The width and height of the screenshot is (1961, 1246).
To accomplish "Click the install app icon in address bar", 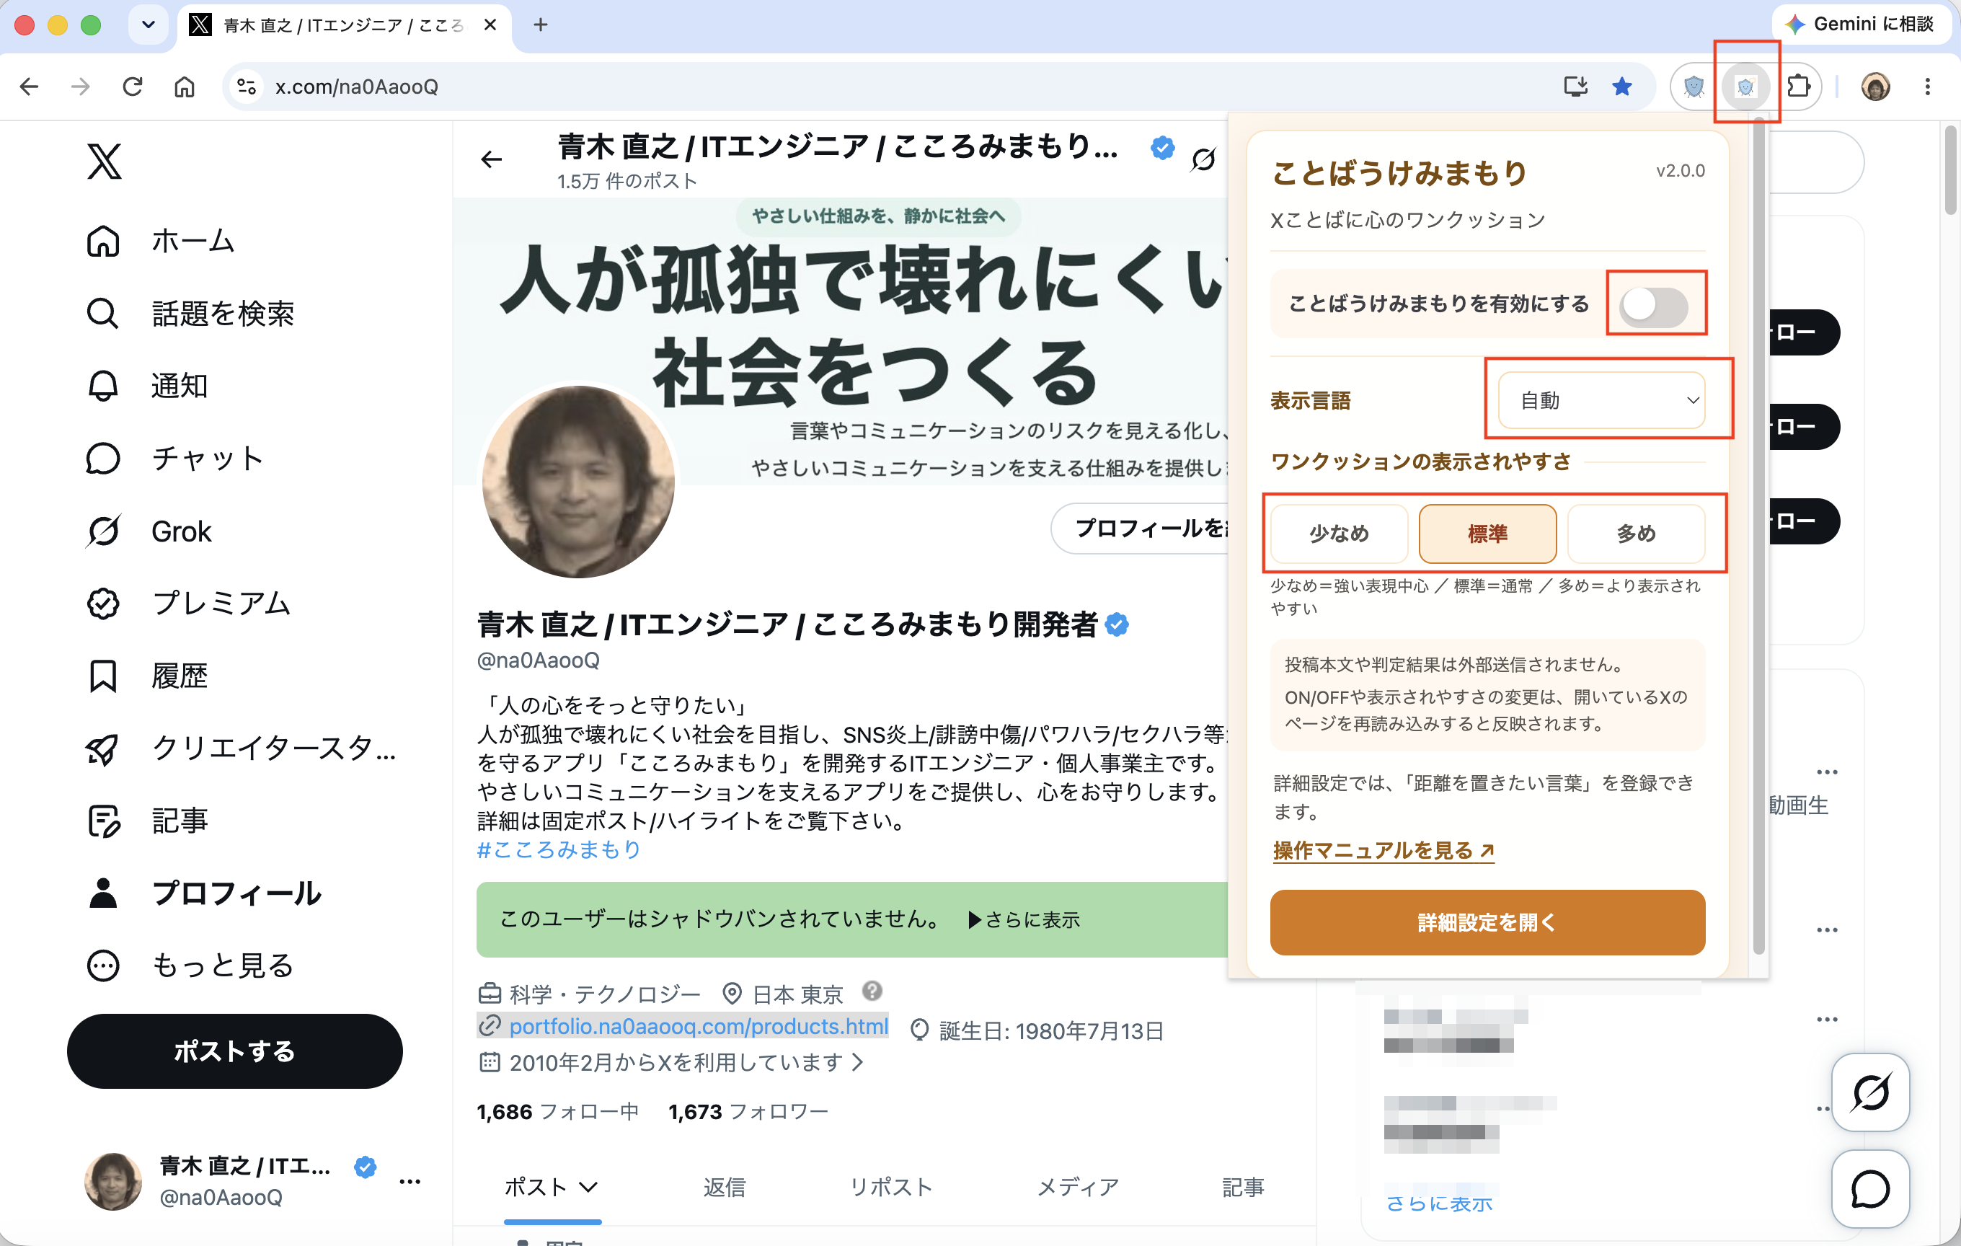I will coord(1575,87).
